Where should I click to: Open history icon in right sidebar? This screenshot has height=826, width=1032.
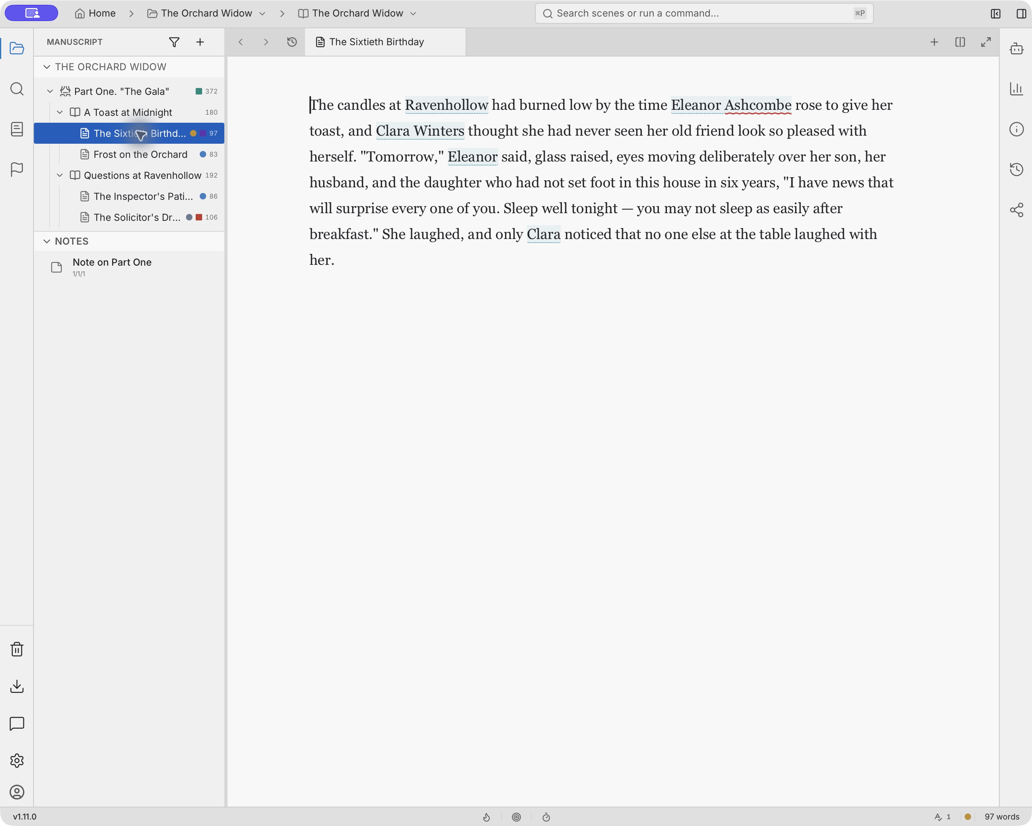(1016, 169)
